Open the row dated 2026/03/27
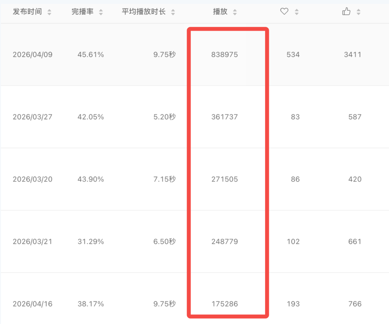This screenshot has width=389, height=324. 194,117
